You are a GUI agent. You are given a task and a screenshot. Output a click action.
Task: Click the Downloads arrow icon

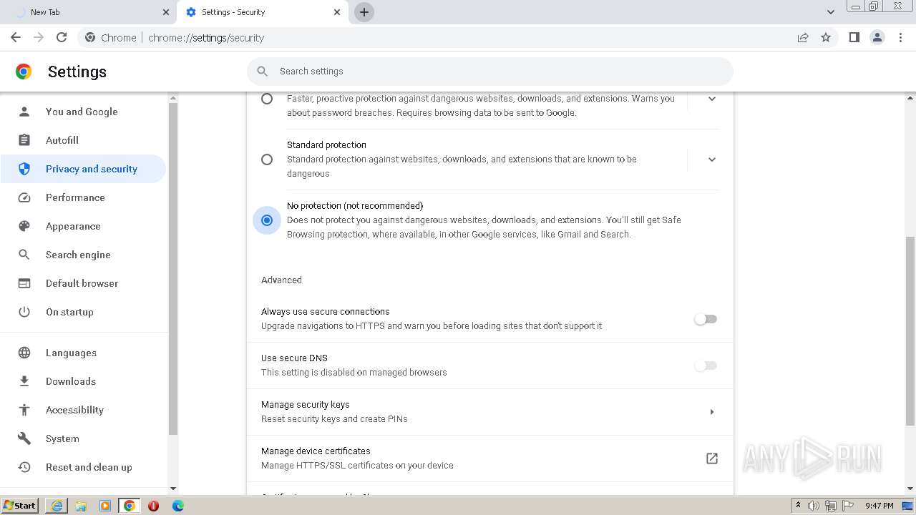tap(24, 381)
